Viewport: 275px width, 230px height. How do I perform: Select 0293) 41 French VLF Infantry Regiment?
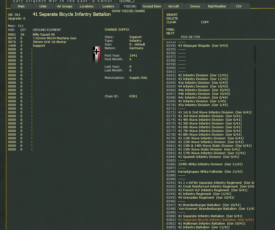[x=207, y=190]
